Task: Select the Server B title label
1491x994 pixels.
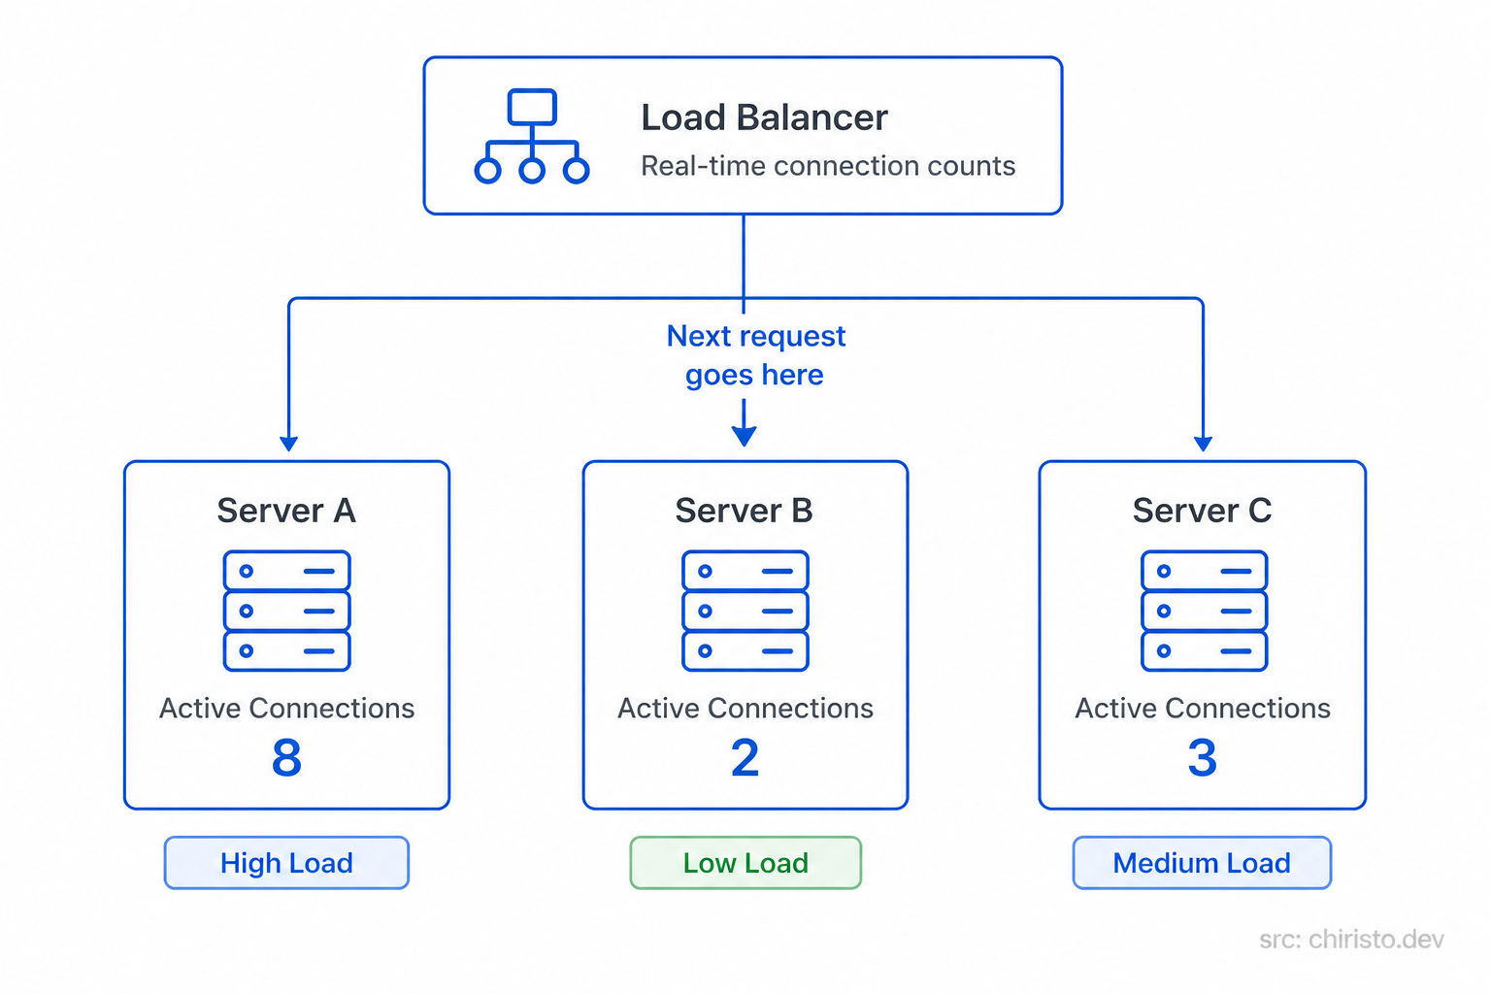Action: [x=744, y=511]
